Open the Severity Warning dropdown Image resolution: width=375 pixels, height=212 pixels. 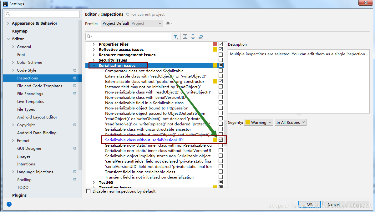tap(258, 122)
